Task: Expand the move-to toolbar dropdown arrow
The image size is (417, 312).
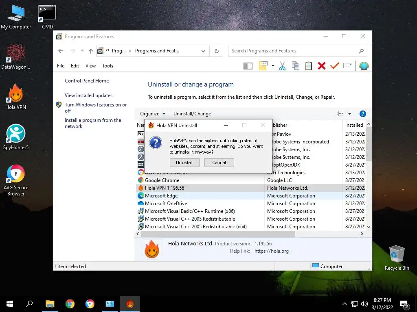Action: click(273, 66)
